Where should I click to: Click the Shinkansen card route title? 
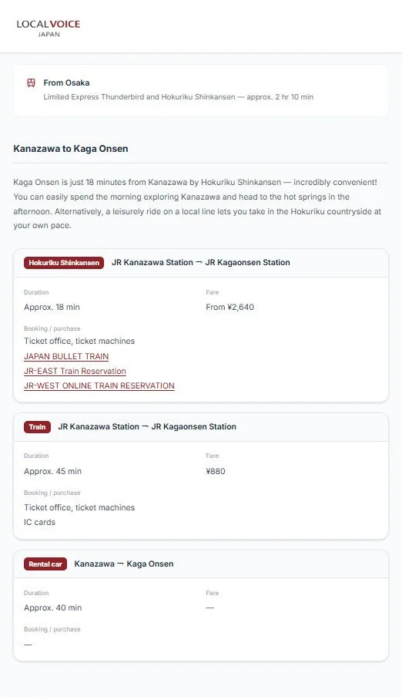coord(201,262)
